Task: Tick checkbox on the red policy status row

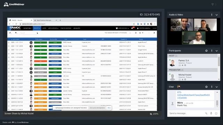Action: pyautogui.click(x=9, y=61)
